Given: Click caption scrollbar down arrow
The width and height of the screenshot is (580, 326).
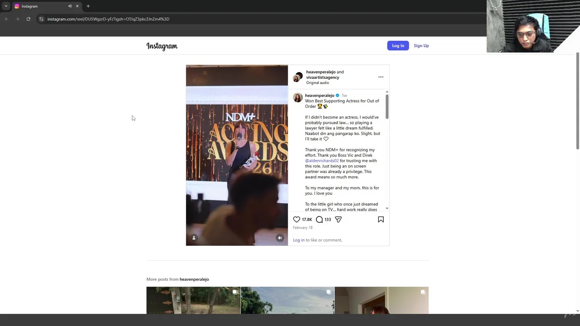Looking at the screenshot, I should point(387,208).
